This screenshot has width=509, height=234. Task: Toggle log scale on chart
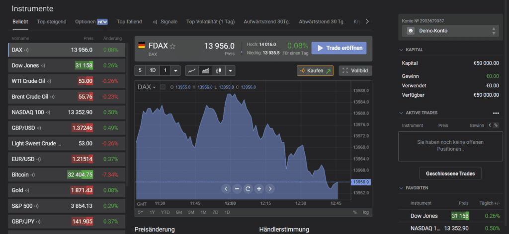point(366,212)
